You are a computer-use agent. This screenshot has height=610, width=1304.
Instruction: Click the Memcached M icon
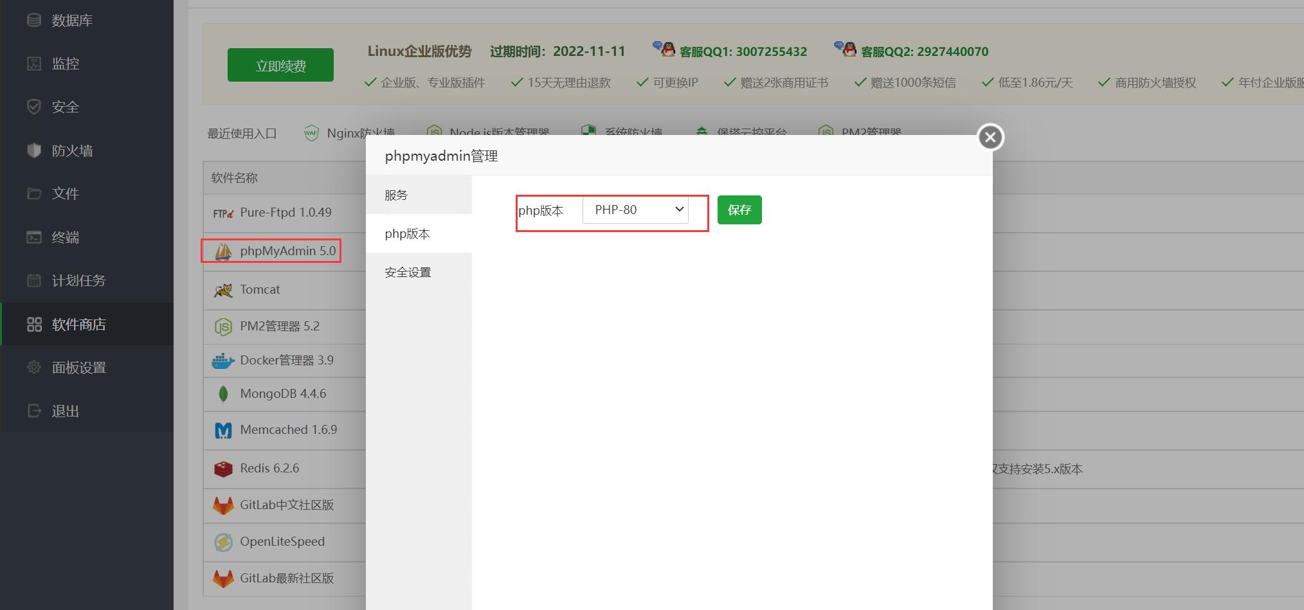tap(223, 430)
